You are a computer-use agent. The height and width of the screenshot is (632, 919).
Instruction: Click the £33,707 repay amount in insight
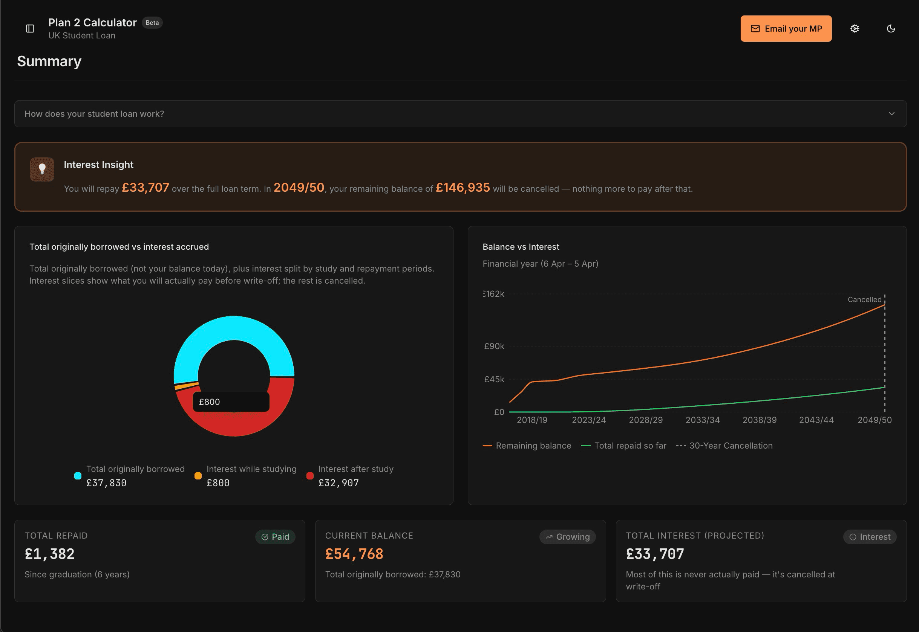coord(146,187)
